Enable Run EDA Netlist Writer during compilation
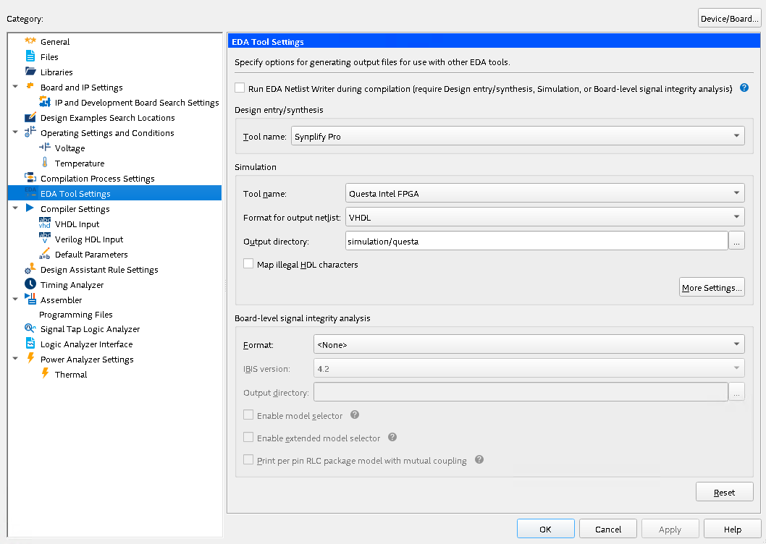This screenshot has width=766, height=544. [240, 88]
